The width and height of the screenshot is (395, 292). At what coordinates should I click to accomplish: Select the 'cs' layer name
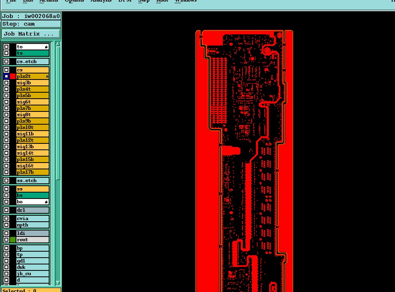point(32,70)
